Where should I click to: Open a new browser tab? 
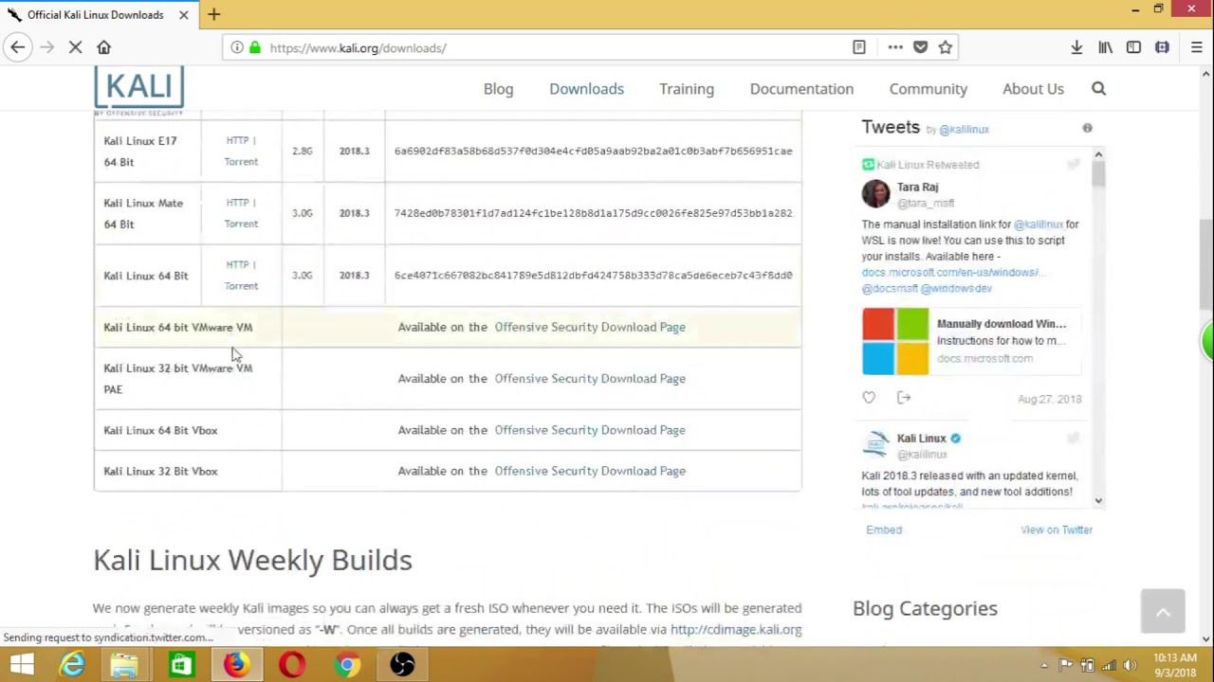pos(213,14)
